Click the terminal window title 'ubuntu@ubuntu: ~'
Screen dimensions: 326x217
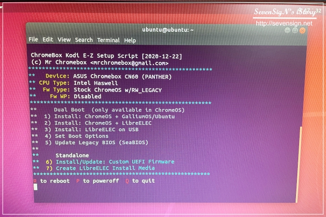click(x=168, y=30)
